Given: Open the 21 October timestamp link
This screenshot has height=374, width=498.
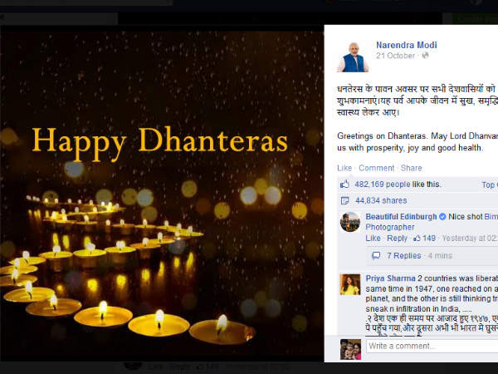Looking at the screenshot, I should tap(395, 56).
